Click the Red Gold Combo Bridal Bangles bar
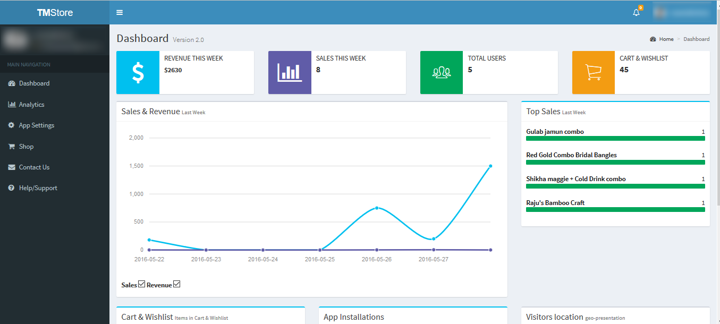720x324 pixels. (x=615, y=162)
